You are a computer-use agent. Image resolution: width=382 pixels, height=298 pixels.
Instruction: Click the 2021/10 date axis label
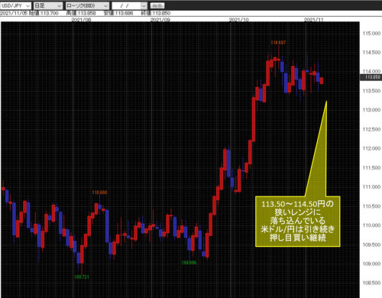pos(238,20)
